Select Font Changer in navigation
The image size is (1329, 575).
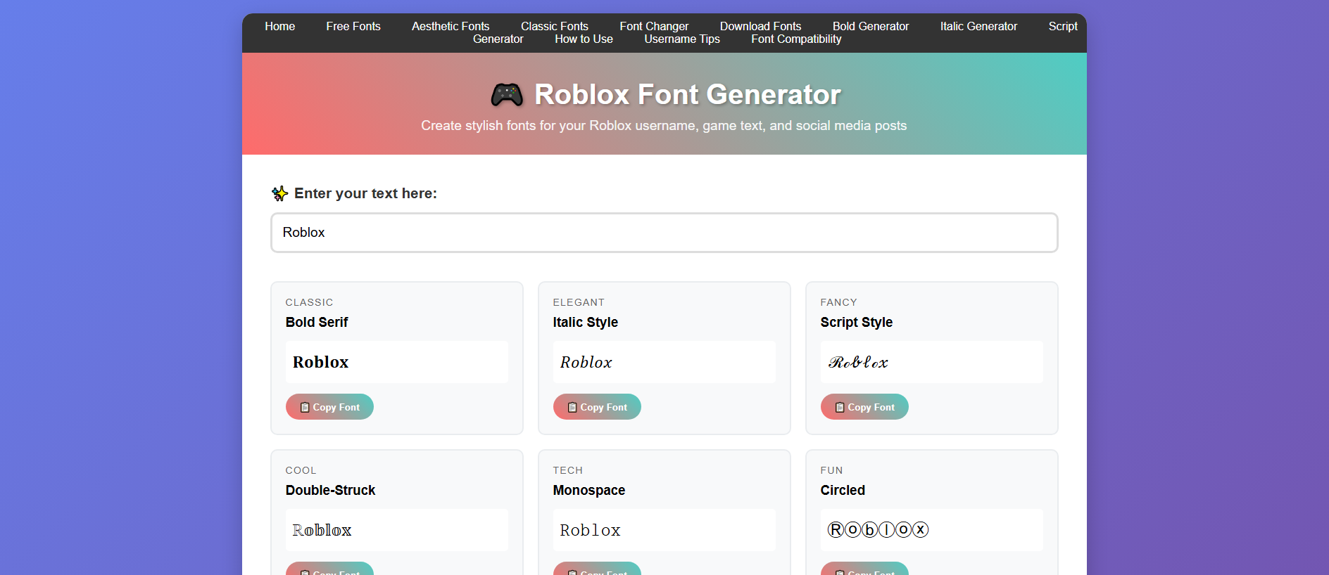654,26
